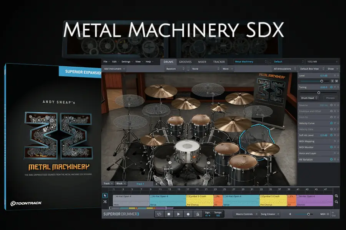346x230 pixels.
Task: Click the Level slider handle
Action: click(x=322, y=81)
